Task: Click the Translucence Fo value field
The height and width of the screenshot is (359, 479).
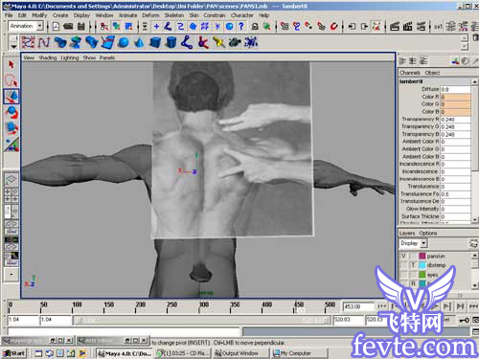Action: (455, 194)
